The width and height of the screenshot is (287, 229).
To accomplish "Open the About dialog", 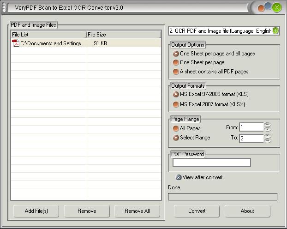I will (247, 211).
